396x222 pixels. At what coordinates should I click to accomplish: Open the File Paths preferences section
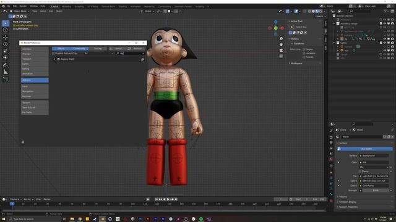pos(35,112)
